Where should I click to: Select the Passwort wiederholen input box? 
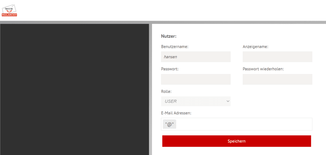point(277,79)
